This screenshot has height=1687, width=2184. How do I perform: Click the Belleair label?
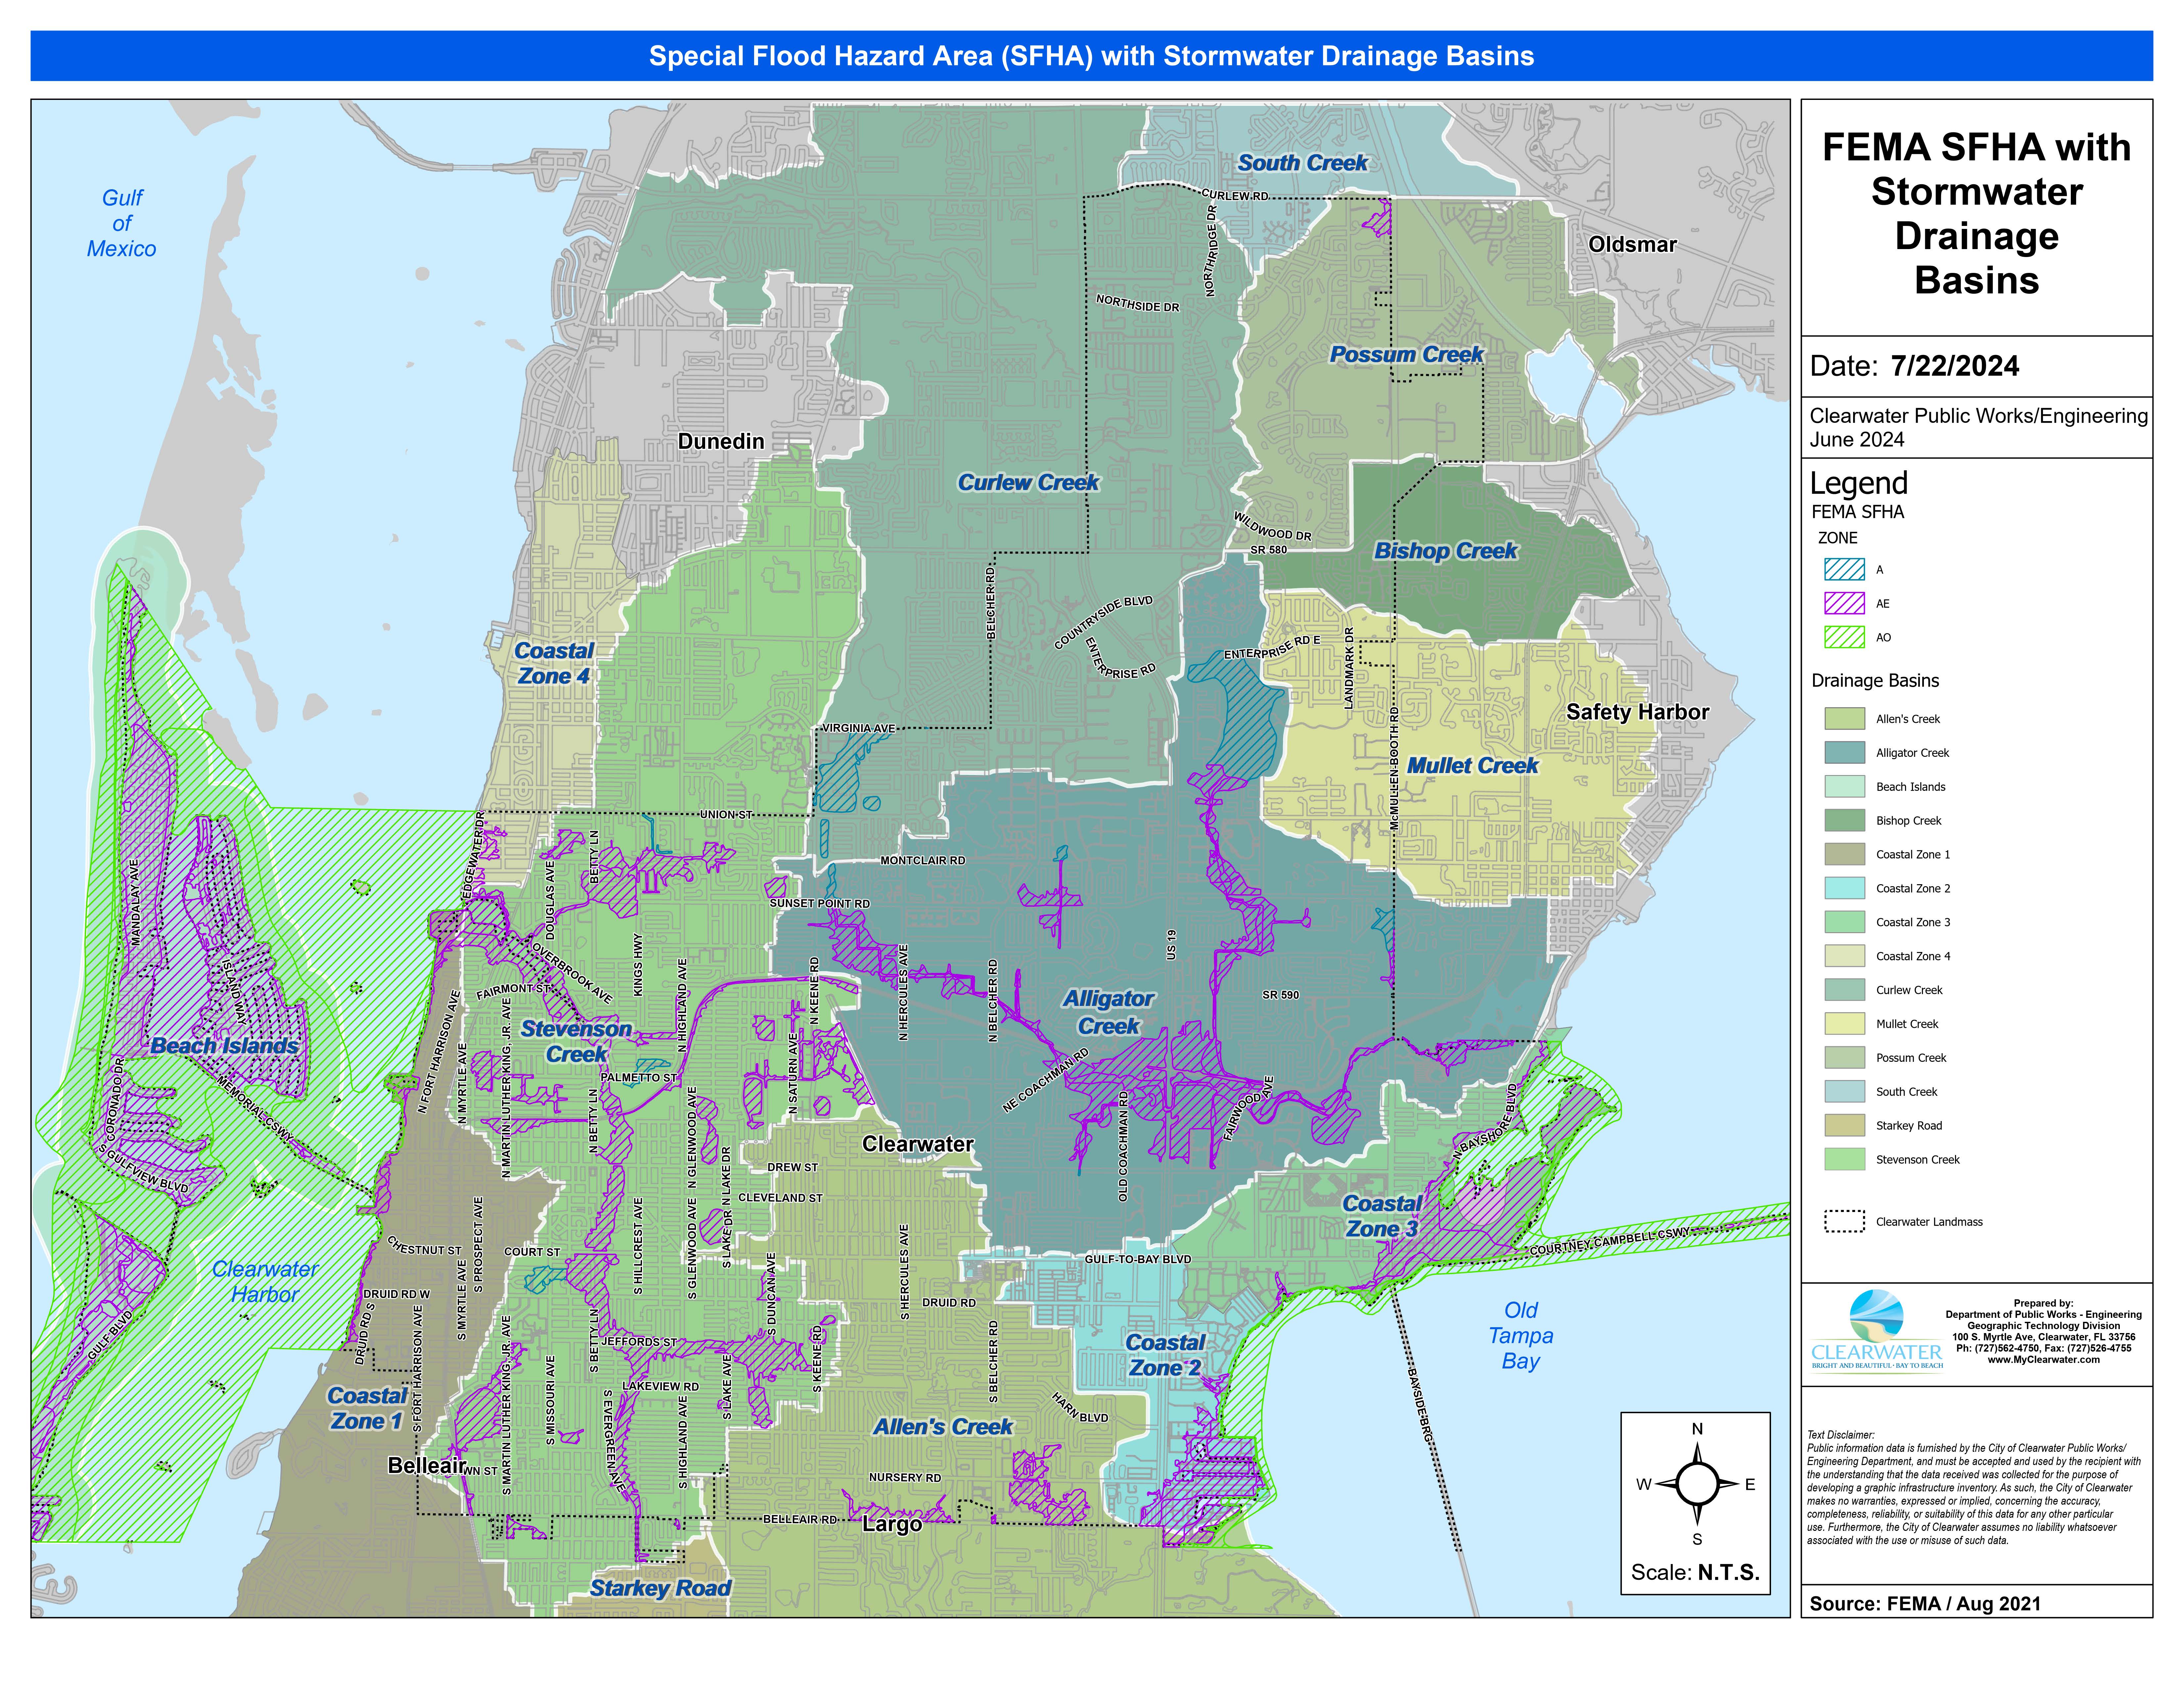pyautogui.click(x=427, y=1465)
